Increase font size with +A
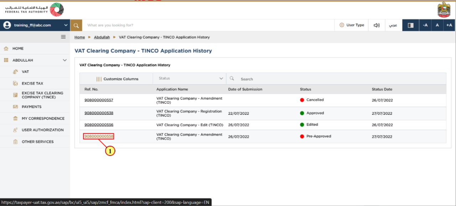The height and width of the screenshot is (206, 456). [x=449, y=25]
